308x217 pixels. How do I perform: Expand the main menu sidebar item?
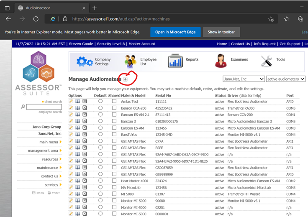click(50, 142)
